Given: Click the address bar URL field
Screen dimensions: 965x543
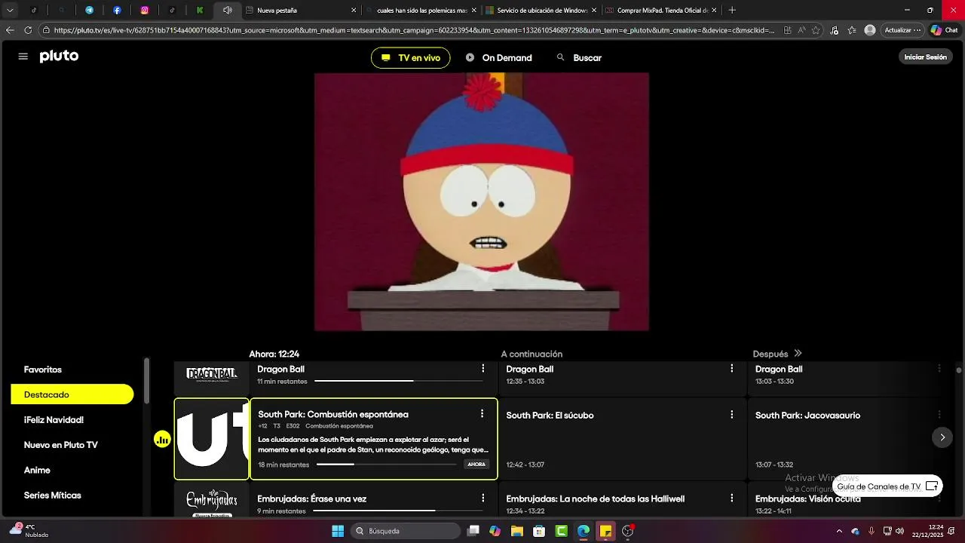Looking at the screenshot, I should (414, 30).
